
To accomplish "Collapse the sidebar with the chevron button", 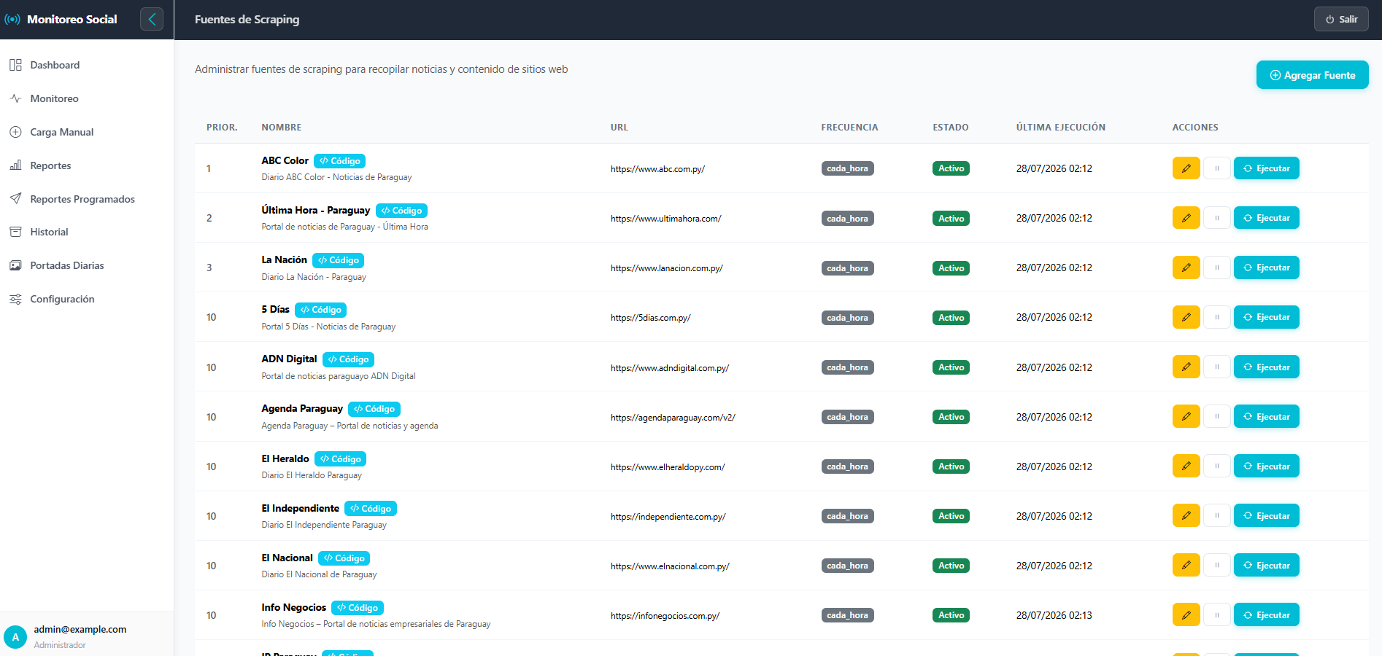I will [152, 20].
